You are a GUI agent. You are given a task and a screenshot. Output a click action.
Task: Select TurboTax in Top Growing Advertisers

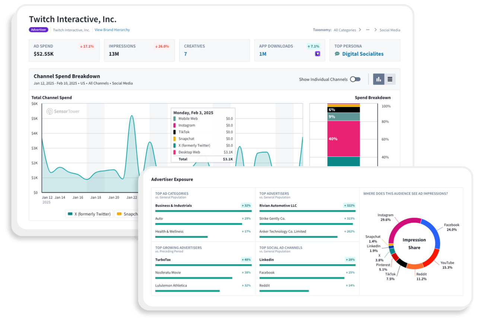pyautogui.click(x=163, y=260)
